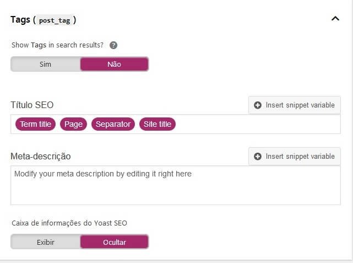Click empty area of Título SEO field

[x=257, y=124]
